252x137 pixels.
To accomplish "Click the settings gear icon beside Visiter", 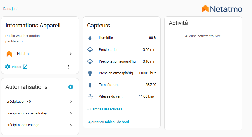I will [x=8, y=67].
